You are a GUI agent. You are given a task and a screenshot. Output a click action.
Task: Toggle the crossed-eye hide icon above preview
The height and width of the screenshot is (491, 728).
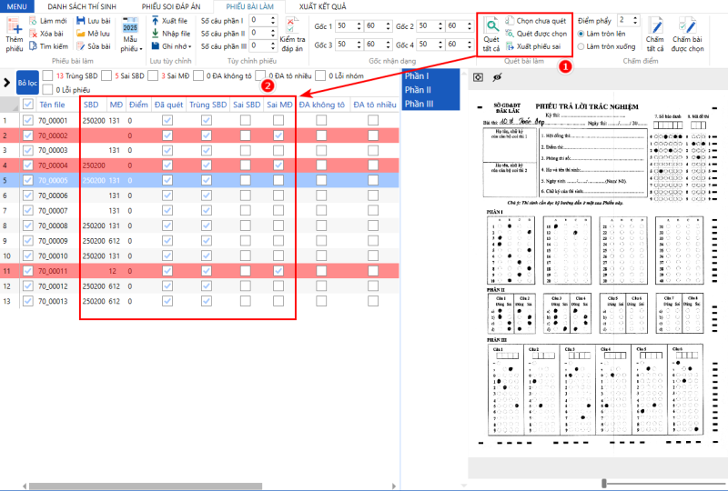point(497,78)
